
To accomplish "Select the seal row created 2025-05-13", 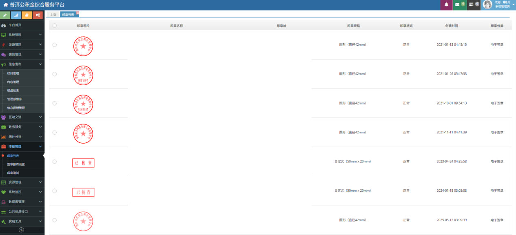I will pyautogui.click(x=55, y=220).
